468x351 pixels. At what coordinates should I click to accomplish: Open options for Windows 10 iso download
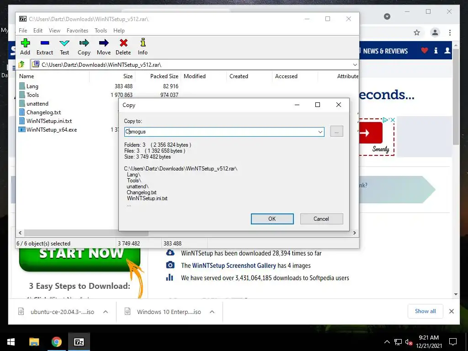point(212,312)
